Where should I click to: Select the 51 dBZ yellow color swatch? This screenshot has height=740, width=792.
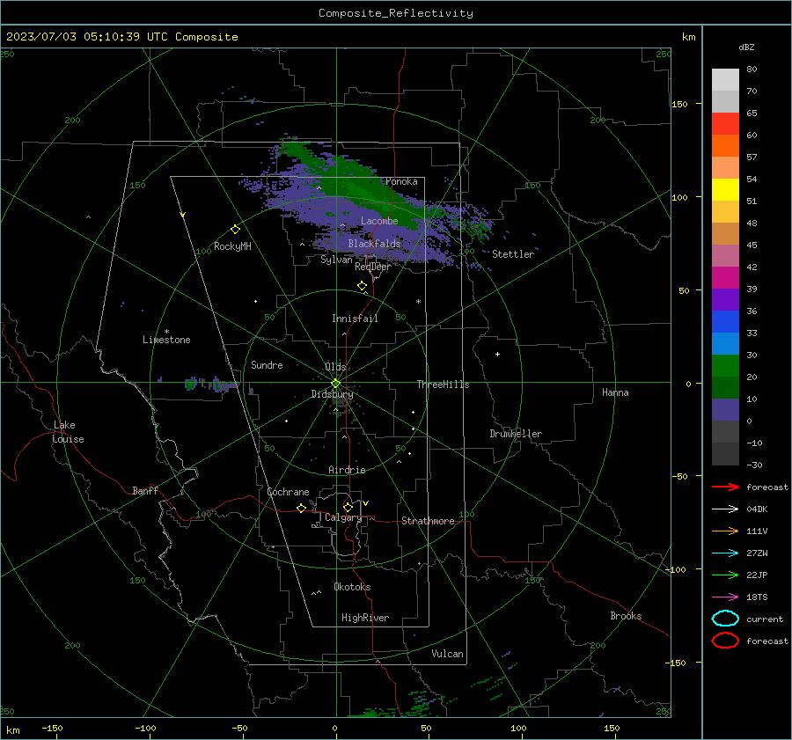725,189
